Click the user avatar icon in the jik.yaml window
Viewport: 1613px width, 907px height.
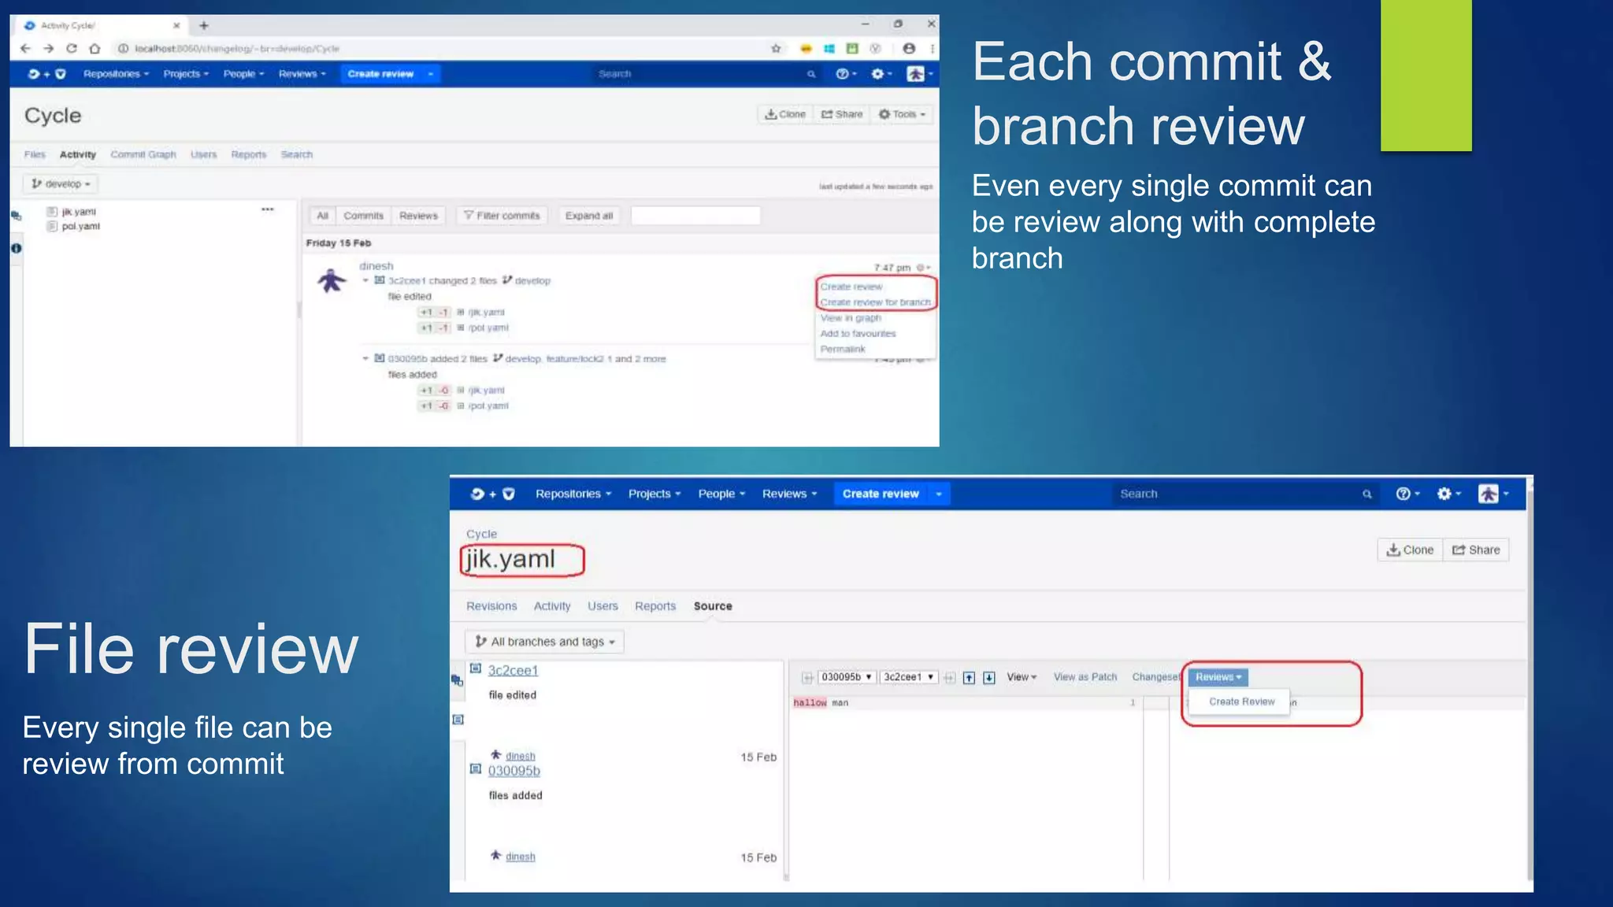tap(1488, 494)
